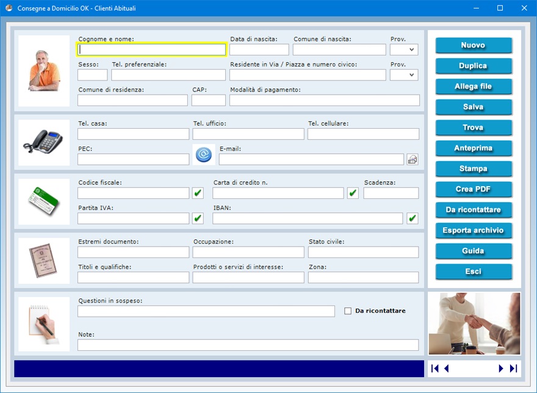Image resolution: width=537 pixels, height=393 pixels.
Task: Go to the last record
Action: click(513, 369)
